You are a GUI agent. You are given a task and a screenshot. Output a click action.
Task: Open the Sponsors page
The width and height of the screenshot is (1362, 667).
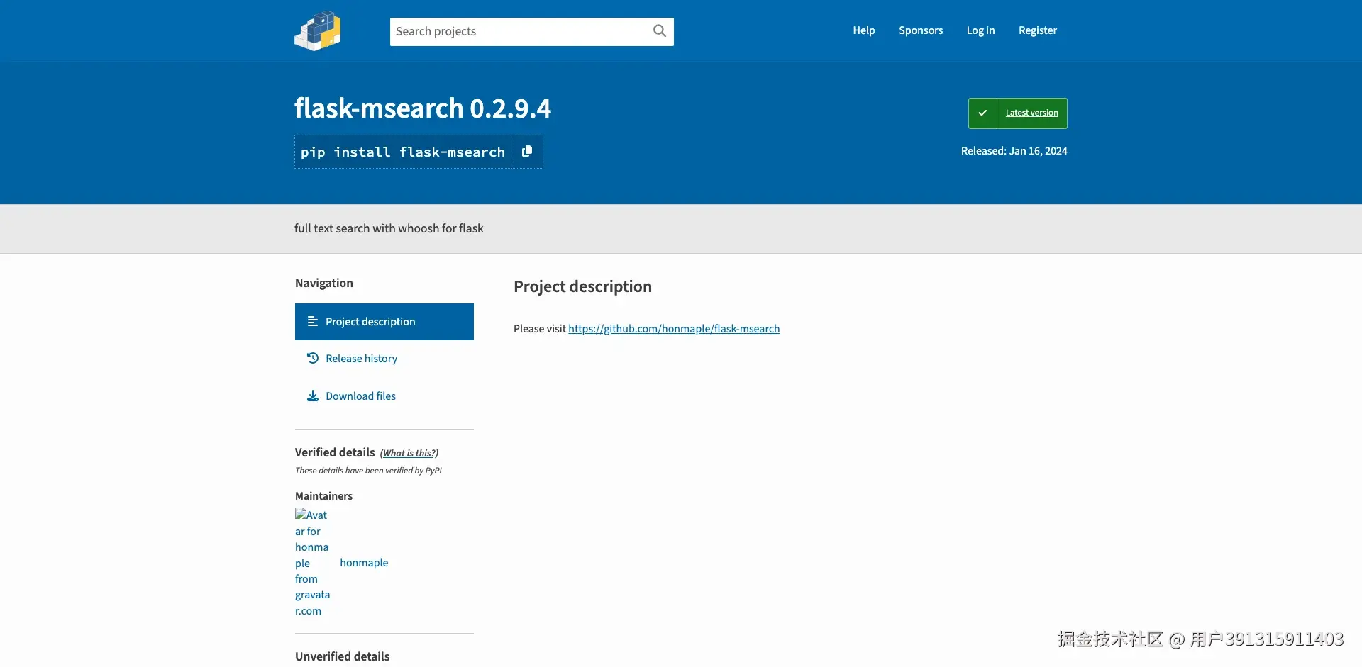(920, 30)
